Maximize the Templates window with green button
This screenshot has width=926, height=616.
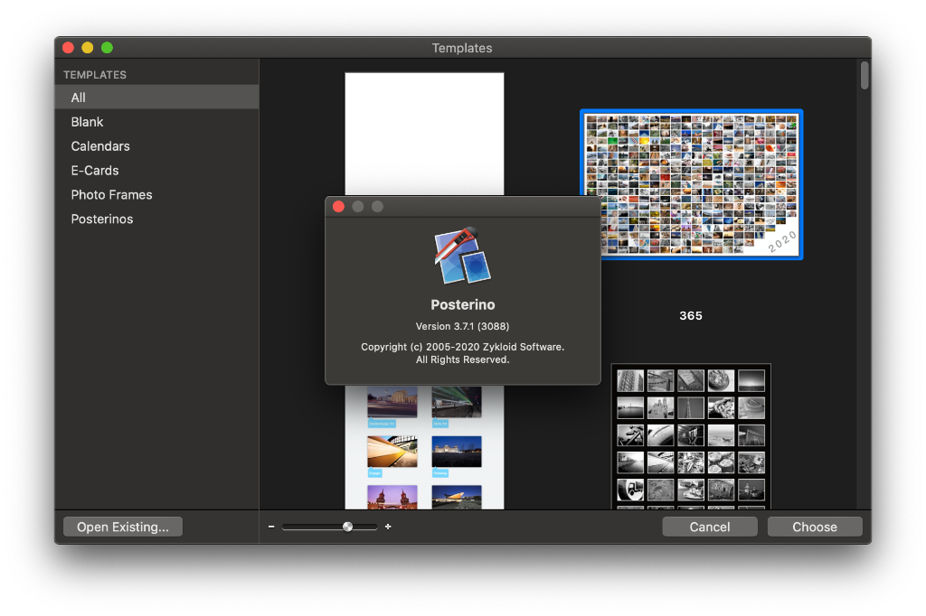pos(107,47)
